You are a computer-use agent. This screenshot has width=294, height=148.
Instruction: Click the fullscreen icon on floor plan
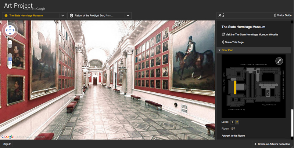coord(279,62)
